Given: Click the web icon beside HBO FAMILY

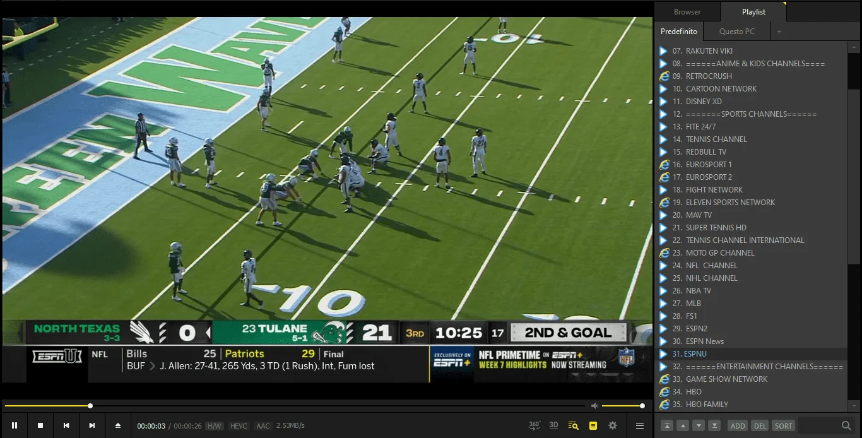Looking at the screenshot, I should [x=664, y=404].
